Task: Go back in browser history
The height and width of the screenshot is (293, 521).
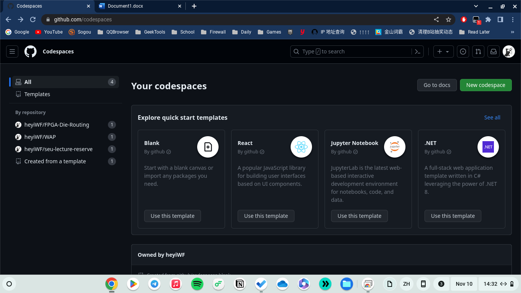Action: [8, 19]
